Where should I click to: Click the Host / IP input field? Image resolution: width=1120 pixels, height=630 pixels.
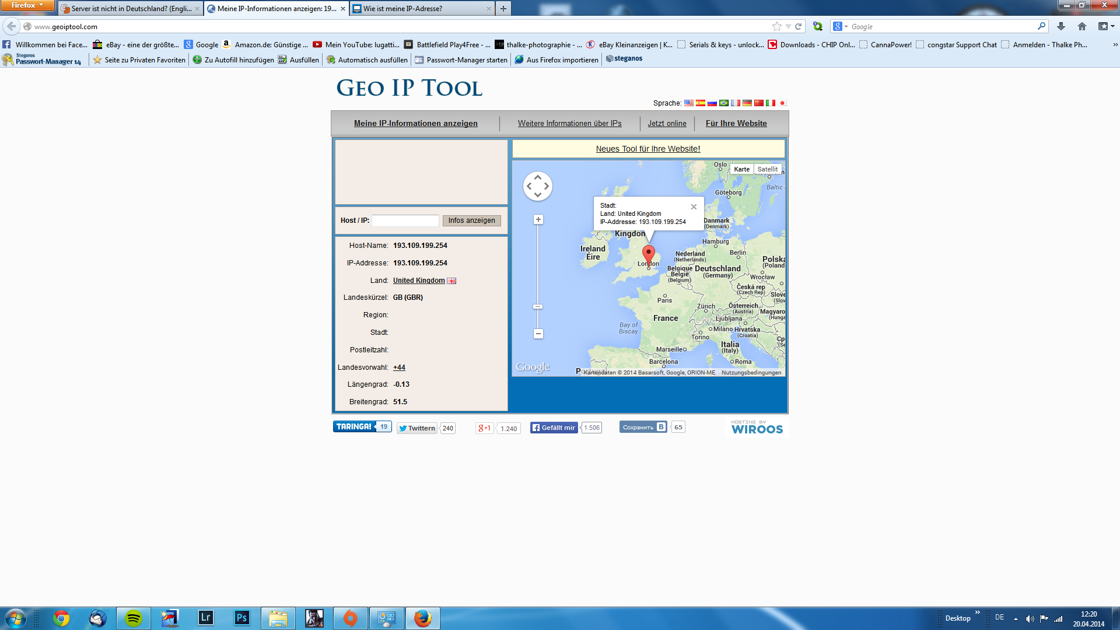405,220
